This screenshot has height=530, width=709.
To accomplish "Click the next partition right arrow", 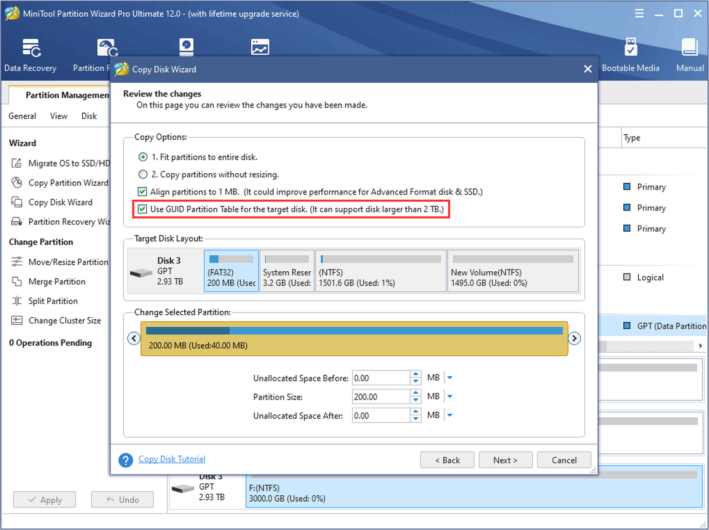I will click(x=574, y=339).
